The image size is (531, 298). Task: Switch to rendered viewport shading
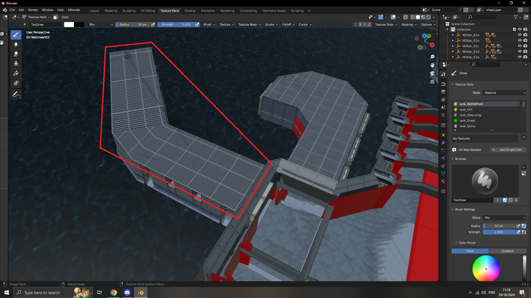click(x=428, y=17)
